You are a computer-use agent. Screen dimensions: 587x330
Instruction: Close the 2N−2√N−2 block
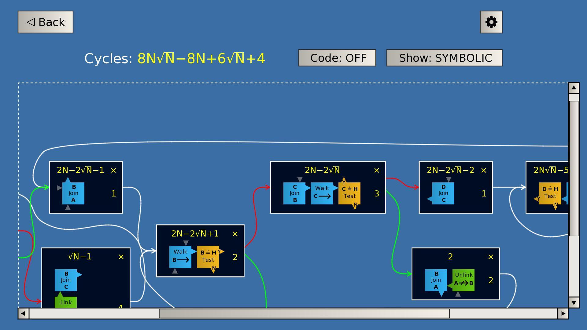tap(484, 170)
